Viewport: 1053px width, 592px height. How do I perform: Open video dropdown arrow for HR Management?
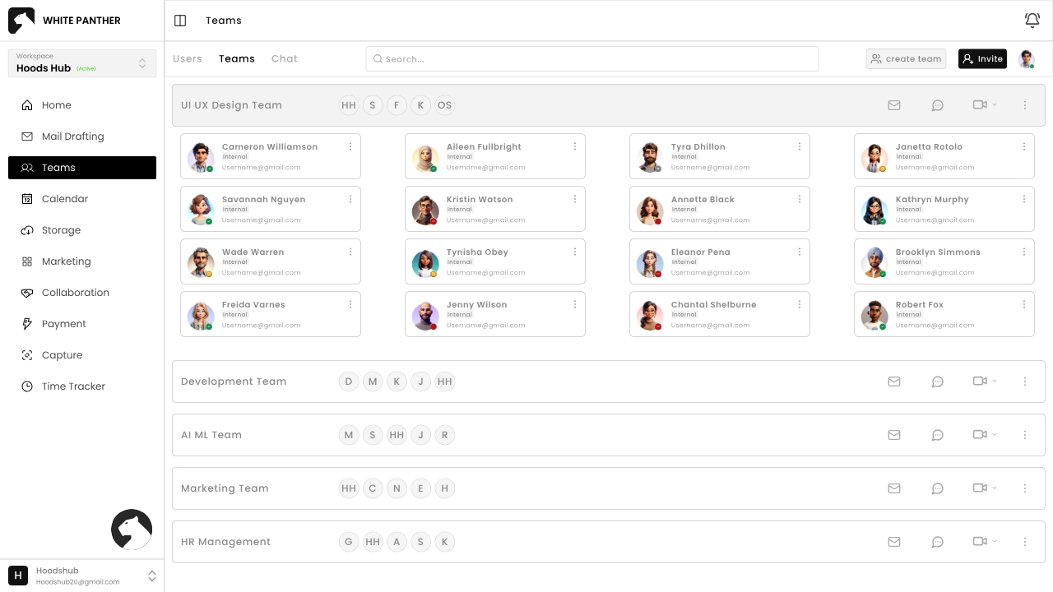[x=995, y=542]
